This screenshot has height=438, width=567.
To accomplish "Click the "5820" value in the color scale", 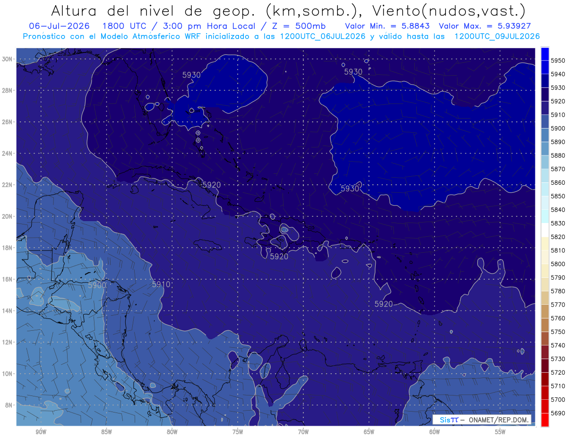I will [x=558, y=237].
